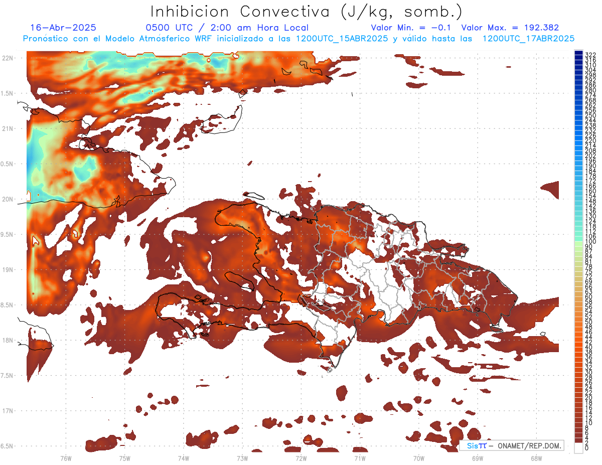Click the '76W' longitude label
Screen dimensions: 602x465
[66, 458]
